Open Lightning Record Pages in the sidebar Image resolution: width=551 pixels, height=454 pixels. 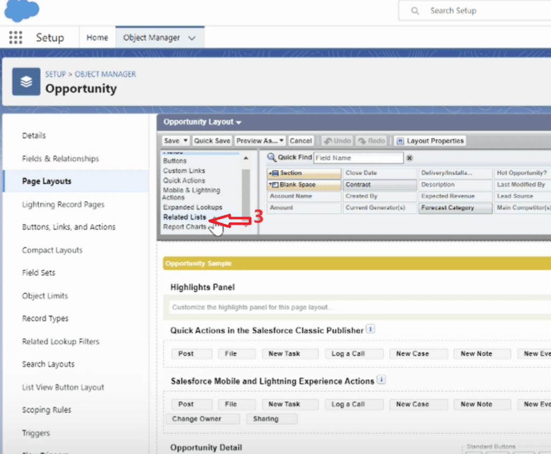(x=63, y=204)
